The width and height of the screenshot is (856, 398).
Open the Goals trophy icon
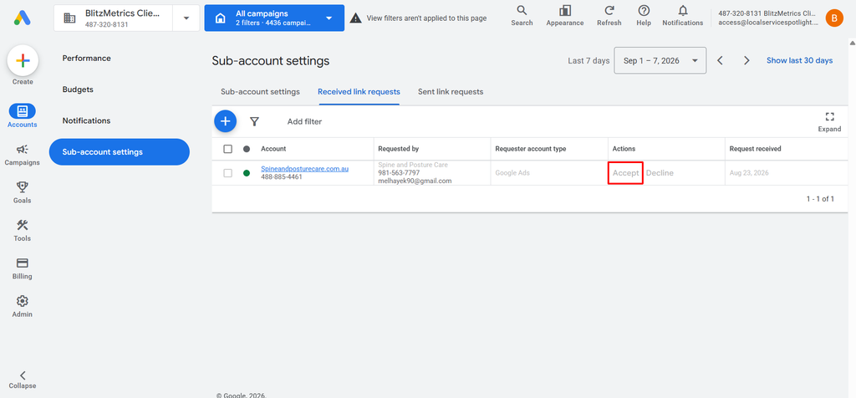23,187
